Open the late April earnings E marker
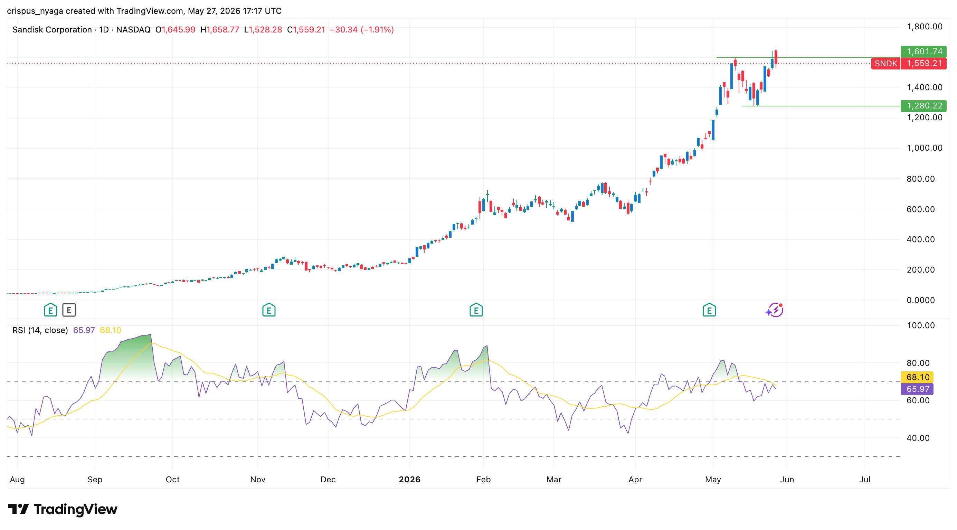This screenshot has width=957, height=530. click(x=709, y=310)
